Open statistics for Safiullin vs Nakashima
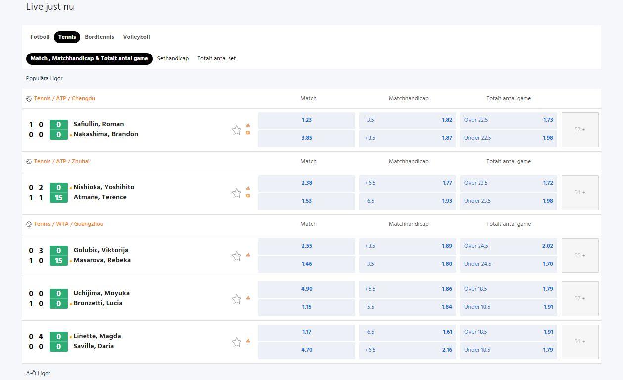623x380 pixels. [248, 125]
